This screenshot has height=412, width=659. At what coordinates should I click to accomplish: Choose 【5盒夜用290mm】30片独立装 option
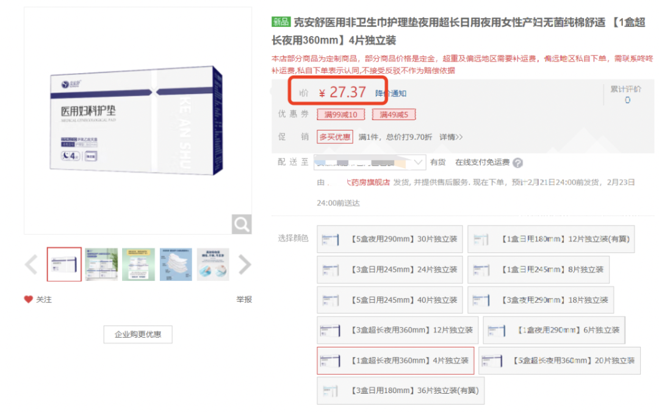tap(389, 239)
